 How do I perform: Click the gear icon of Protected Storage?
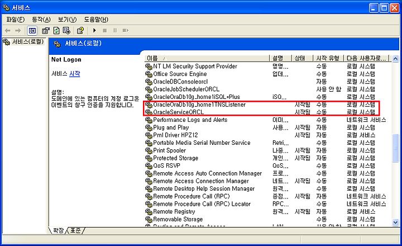[149, 158]
